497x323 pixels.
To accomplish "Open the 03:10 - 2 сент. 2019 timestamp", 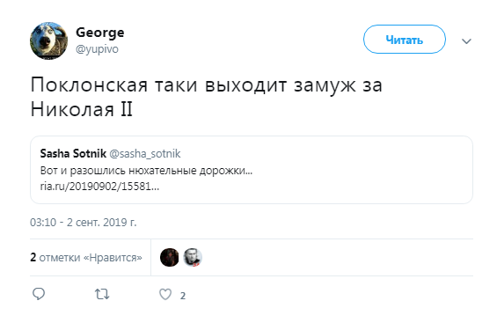I will point(83,222).
